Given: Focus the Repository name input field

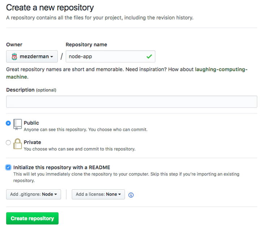Looking at the screenshot, I should coord(111,56).
